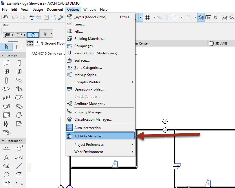Select the Door tool
The image size is (235, 188).
click(19, 63)
